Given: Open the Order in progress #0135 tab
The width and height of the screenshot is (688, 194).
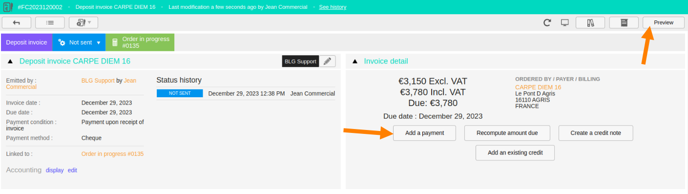Looking at the screenshot, I should point(140,43).
